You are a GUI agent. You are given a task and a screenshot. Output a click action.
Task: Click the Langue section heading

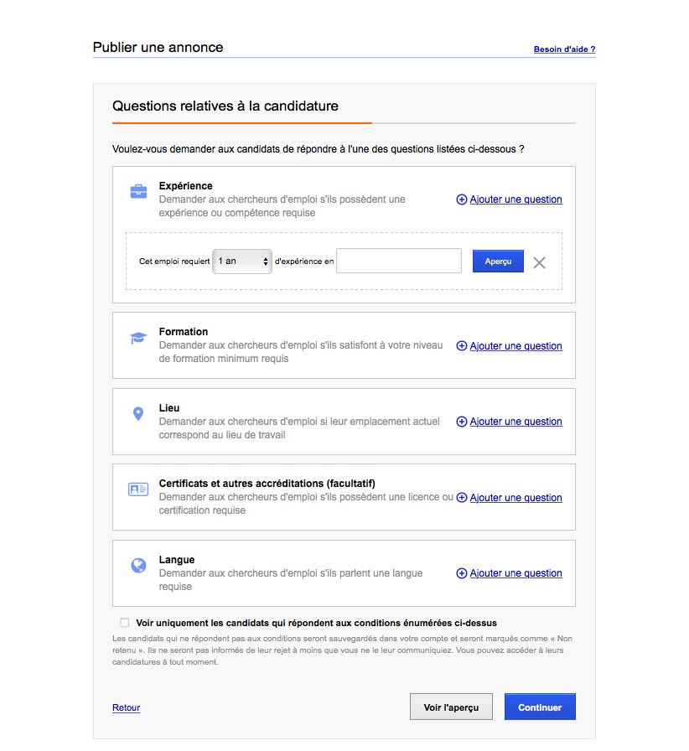(x=177, y=560)
